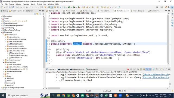Switch to the Debug view tab

click(x=4, y=11)
